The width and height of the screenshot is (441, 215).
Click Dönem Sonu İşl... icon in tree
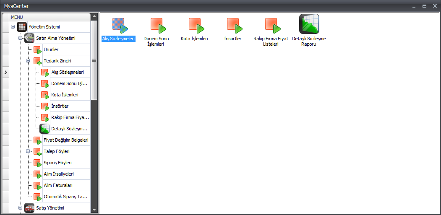45,84
